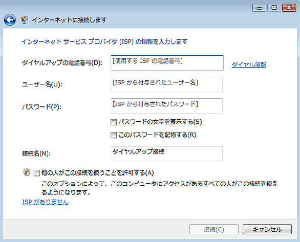Go back with the blue arrow button

point(10,20)
